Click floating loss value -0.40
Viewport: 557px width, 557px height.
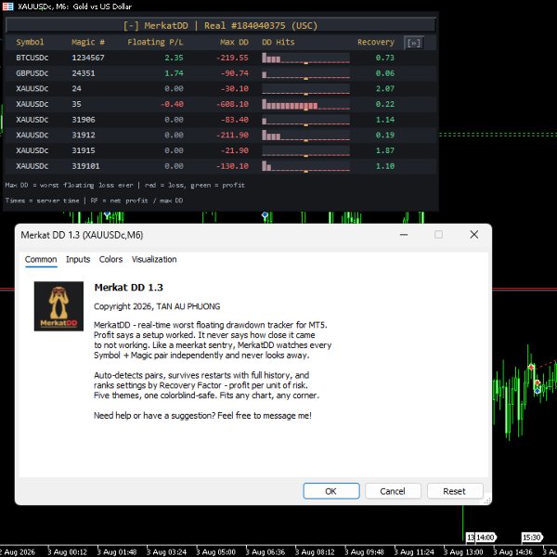tap(172, 104)
